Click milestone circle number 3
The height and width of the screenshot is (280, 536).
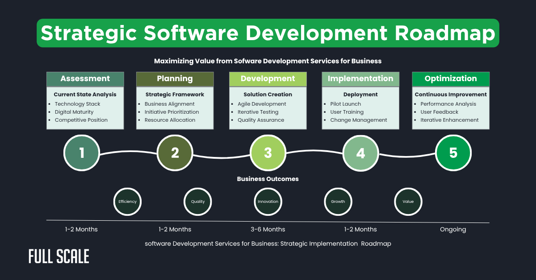[x=268, y=153]
